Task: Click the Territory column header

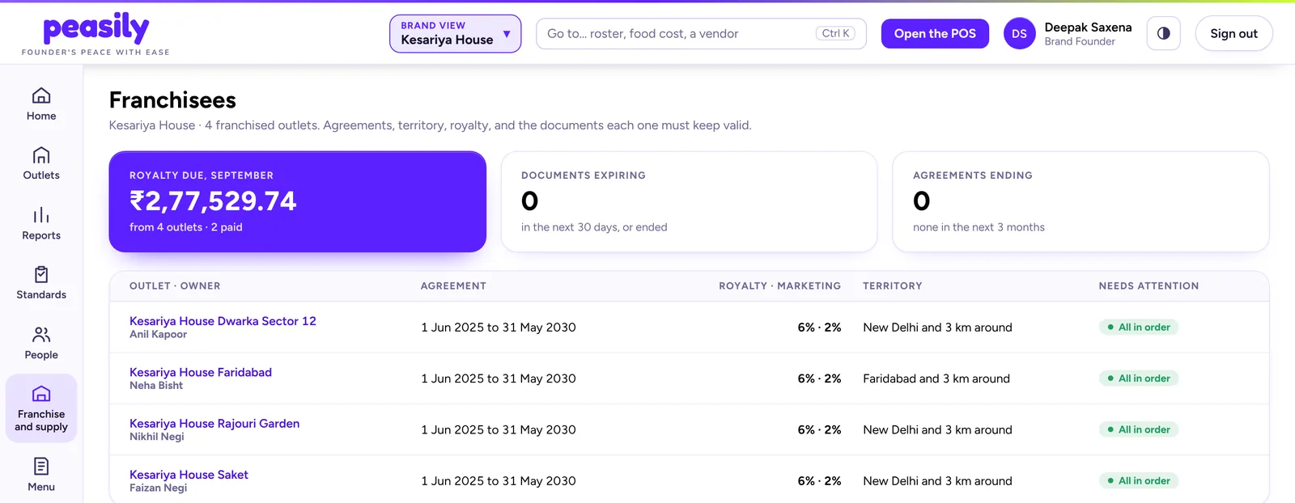Action: point(892,286)
